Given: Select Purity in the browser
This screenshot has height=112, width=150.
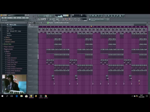Looking at the screenshot, I should pyautogui.click(x=8, y=33).
